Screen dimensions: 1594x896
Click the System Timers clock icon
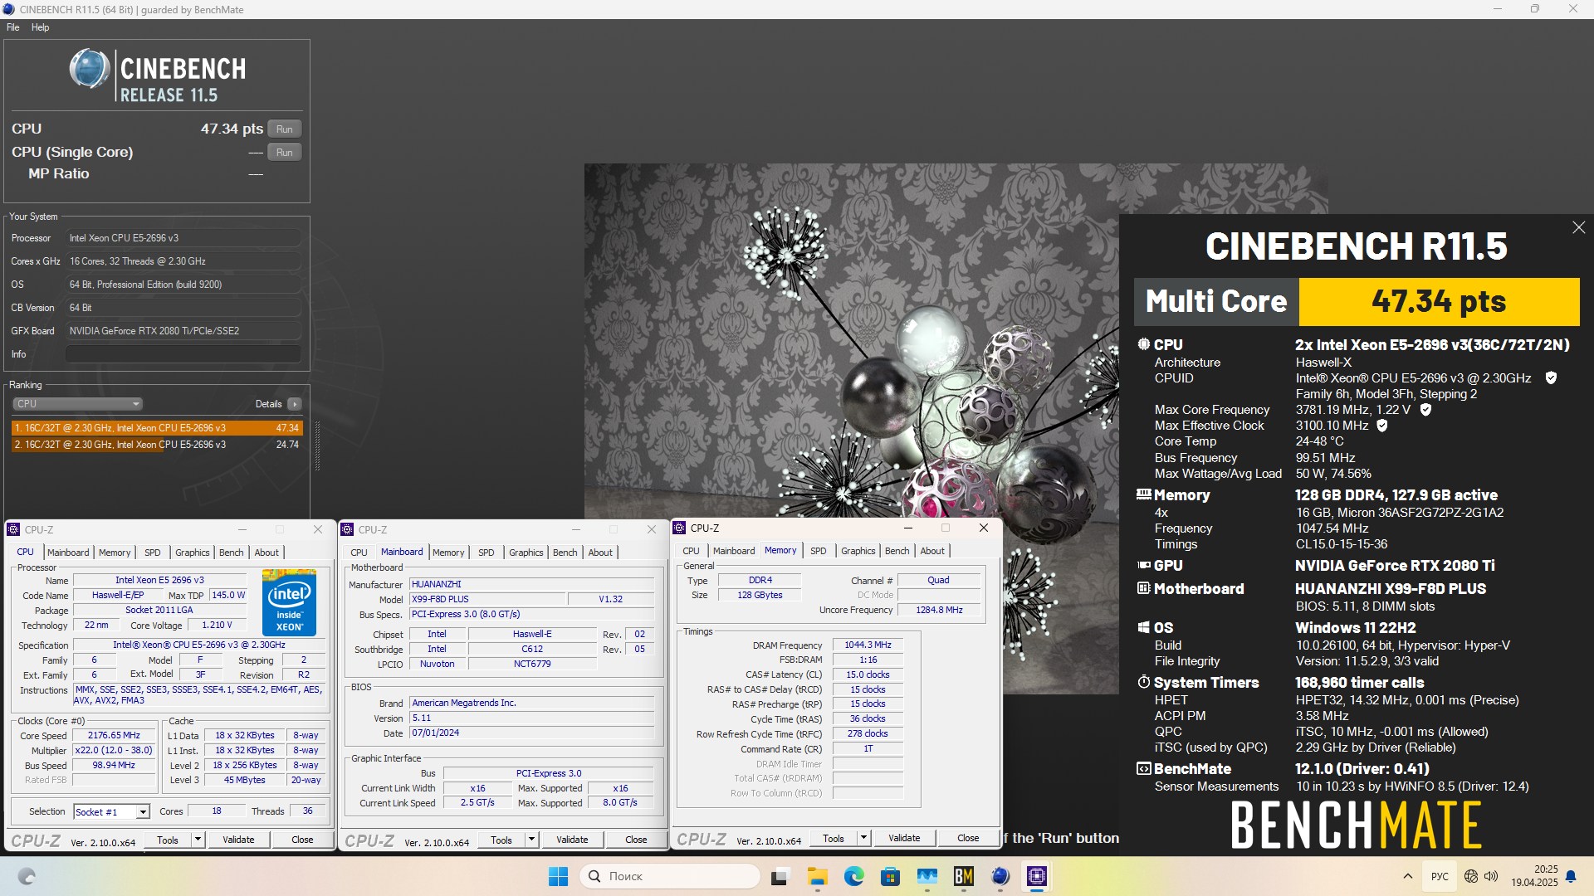point(1143,682)
